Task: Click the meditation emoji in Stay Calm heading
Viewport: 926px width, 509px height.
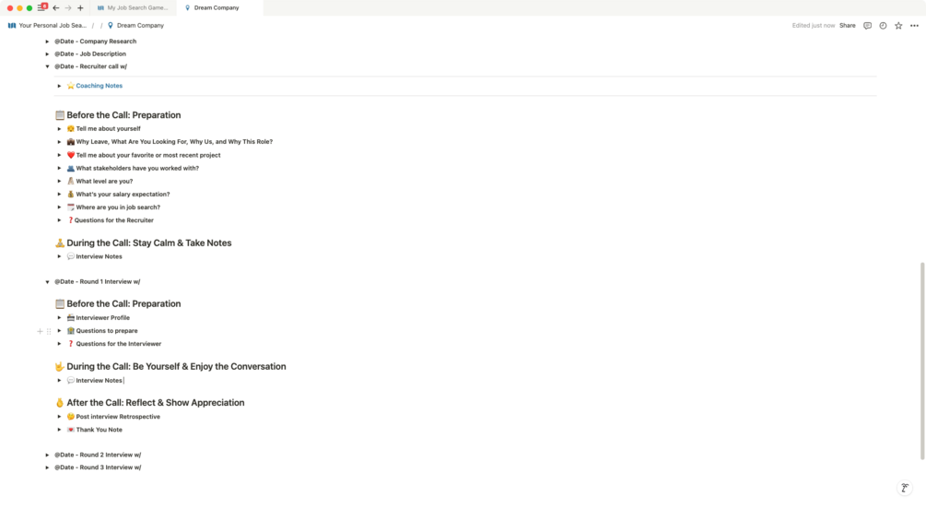Action: [60, 243]
